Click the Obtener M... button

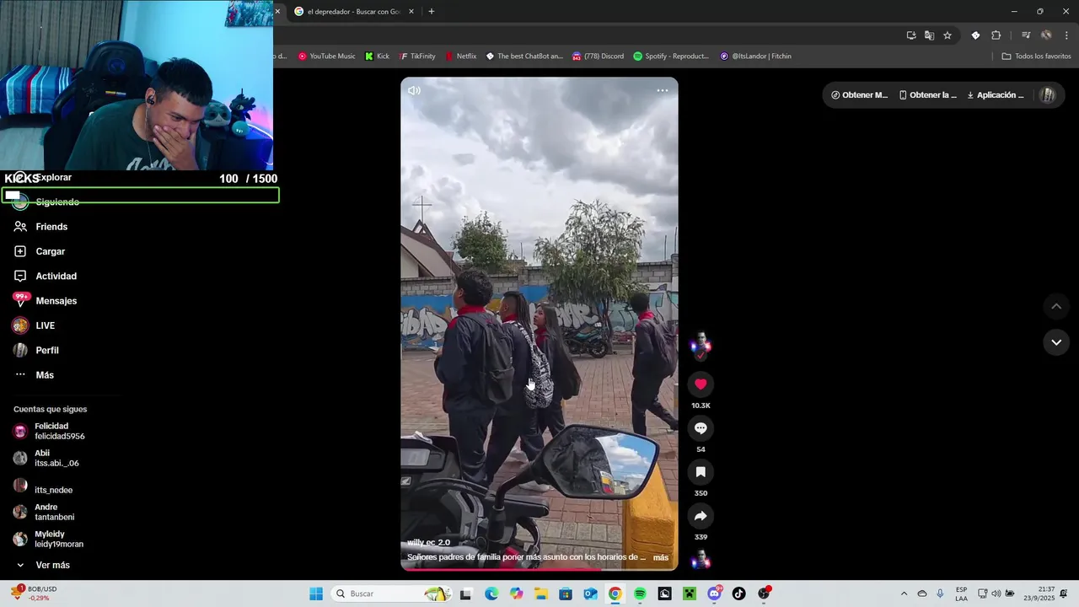[859, 95]
